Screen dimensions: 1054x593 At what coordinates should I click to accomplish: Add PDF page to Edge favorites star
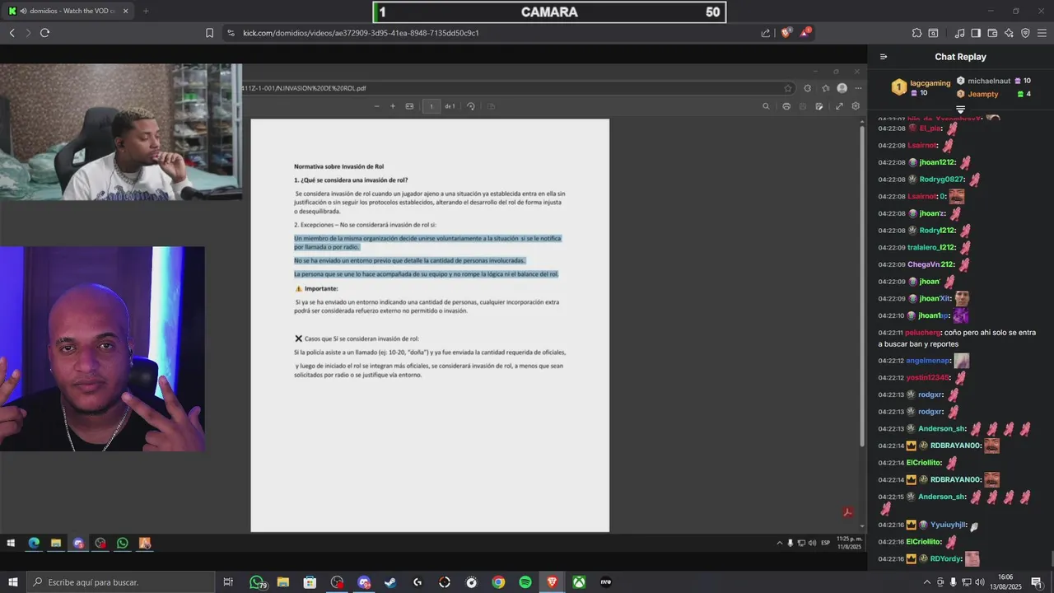788,88
